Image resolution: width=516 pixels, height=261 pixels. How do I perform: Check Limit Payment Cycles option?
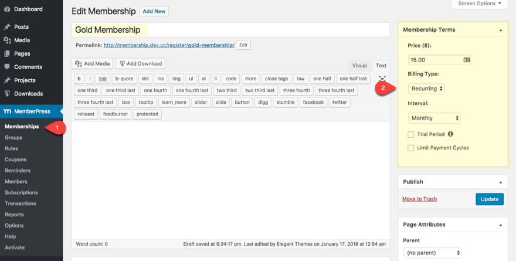point(410,148)
